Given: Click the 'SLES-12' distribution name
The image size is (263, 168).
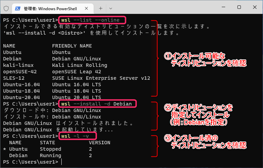Looking at the screenshot, I should pyautogui.click(x=14, y=78).
